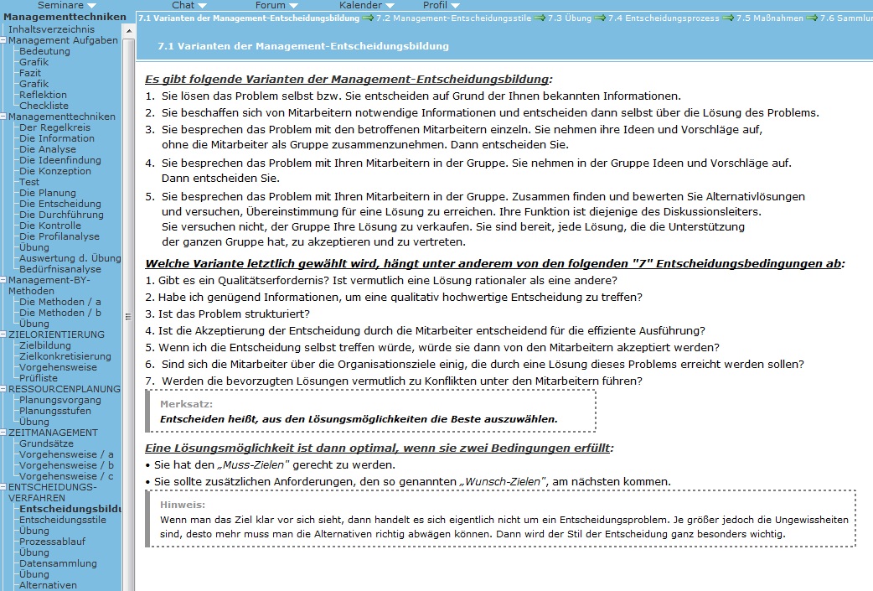
Task: Open the Profil dropdown menu
Action: (441, 5)
